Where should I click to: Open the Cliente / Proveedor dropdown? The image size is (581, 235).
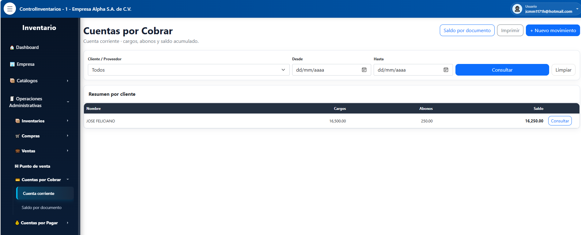coord(189,70)
